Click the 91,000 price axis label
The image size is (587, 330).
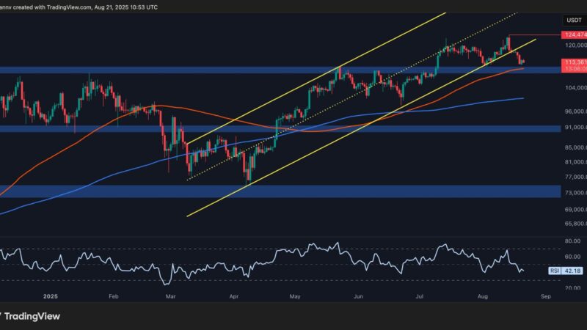576,128
